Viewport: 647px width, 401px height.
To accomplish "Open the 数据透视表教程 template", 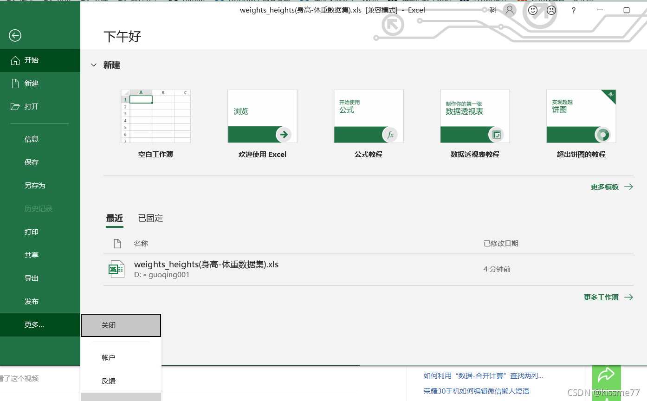I will click(474, 116).
